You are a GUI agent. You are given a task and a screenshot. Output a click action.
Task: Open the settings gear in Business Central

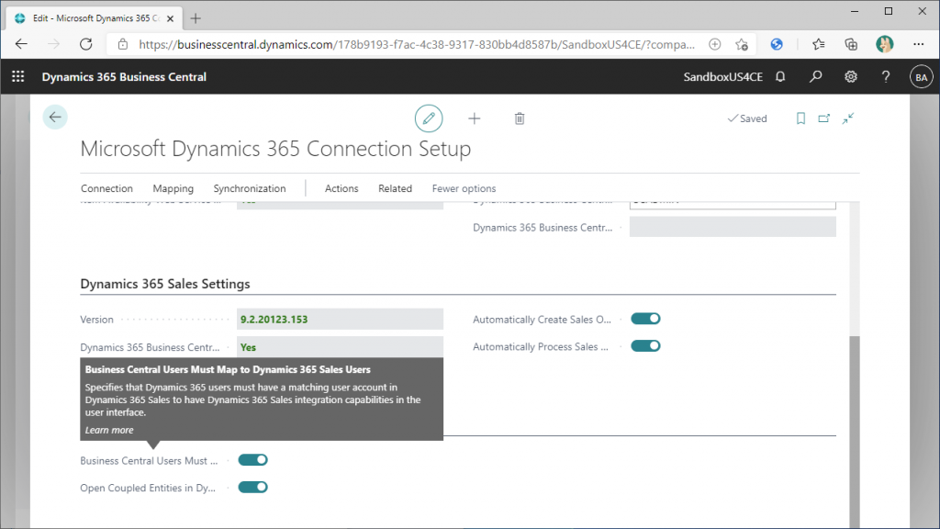click(851, 77)
